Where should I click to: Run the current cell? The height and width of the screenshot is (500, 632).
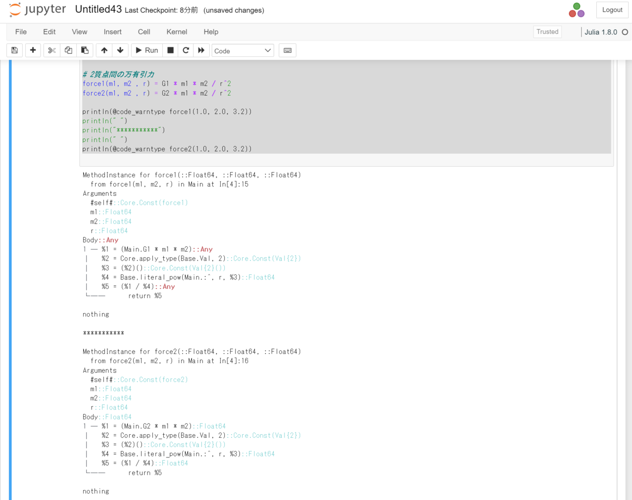tap(147, 51)
